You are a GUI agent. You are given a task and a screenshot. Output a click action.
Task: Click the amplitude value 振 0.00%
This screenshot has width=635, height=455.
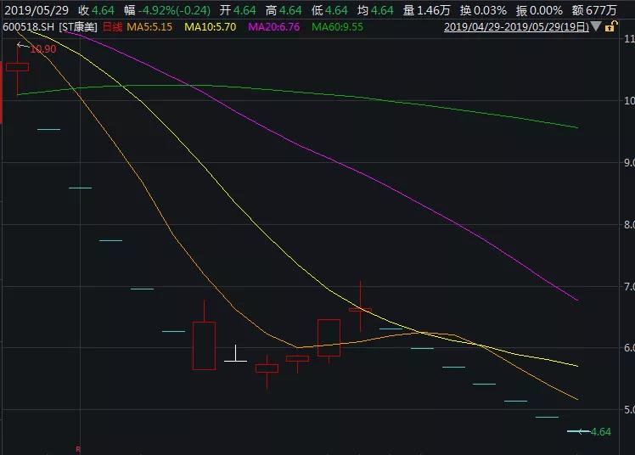point(539,10)
